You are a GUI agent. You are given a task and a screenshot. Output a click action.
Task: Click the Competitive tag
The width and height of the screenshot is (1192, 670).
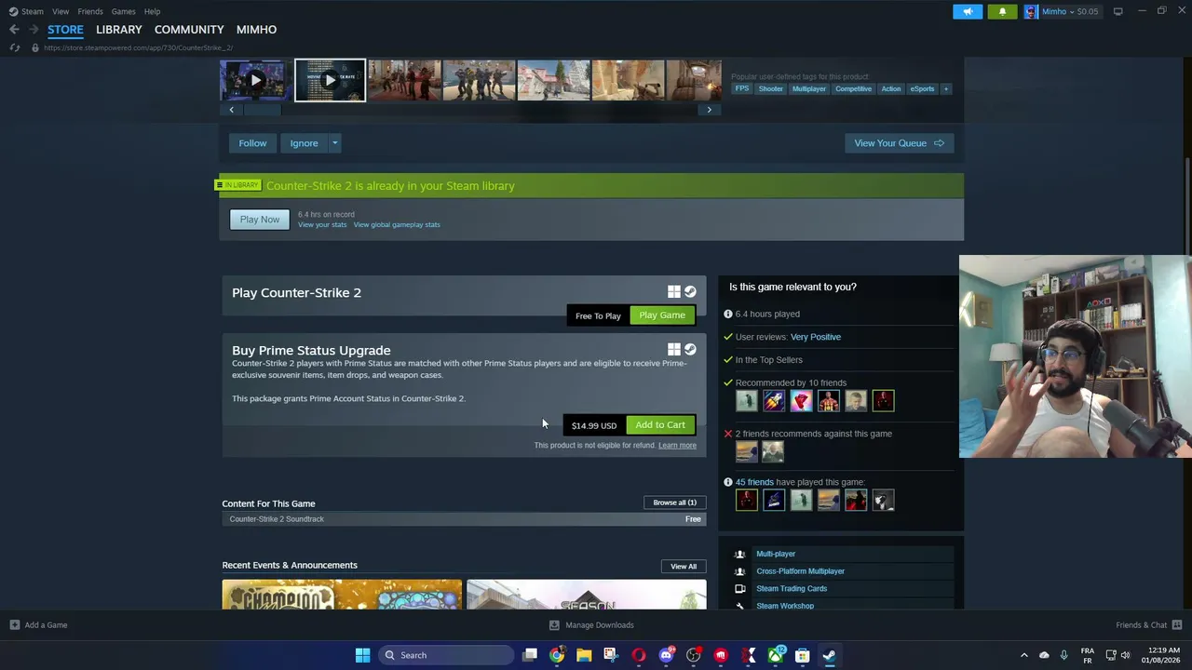tap(853, 89)
